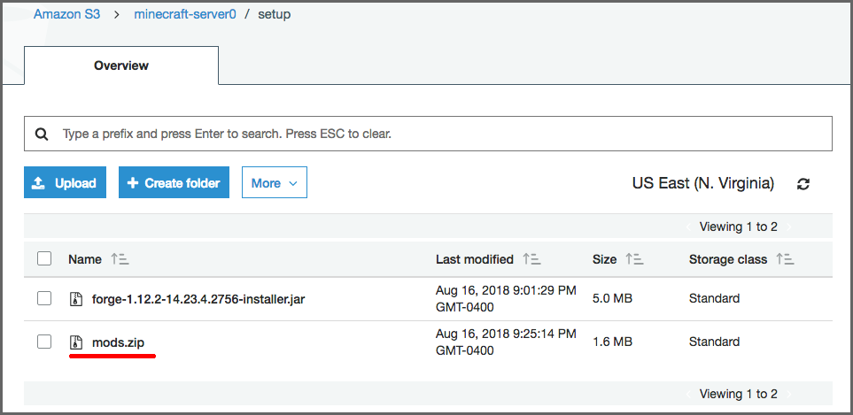Click the Storage class column header
The height and width of the screenshot is (415, 853).
(728, 259)
